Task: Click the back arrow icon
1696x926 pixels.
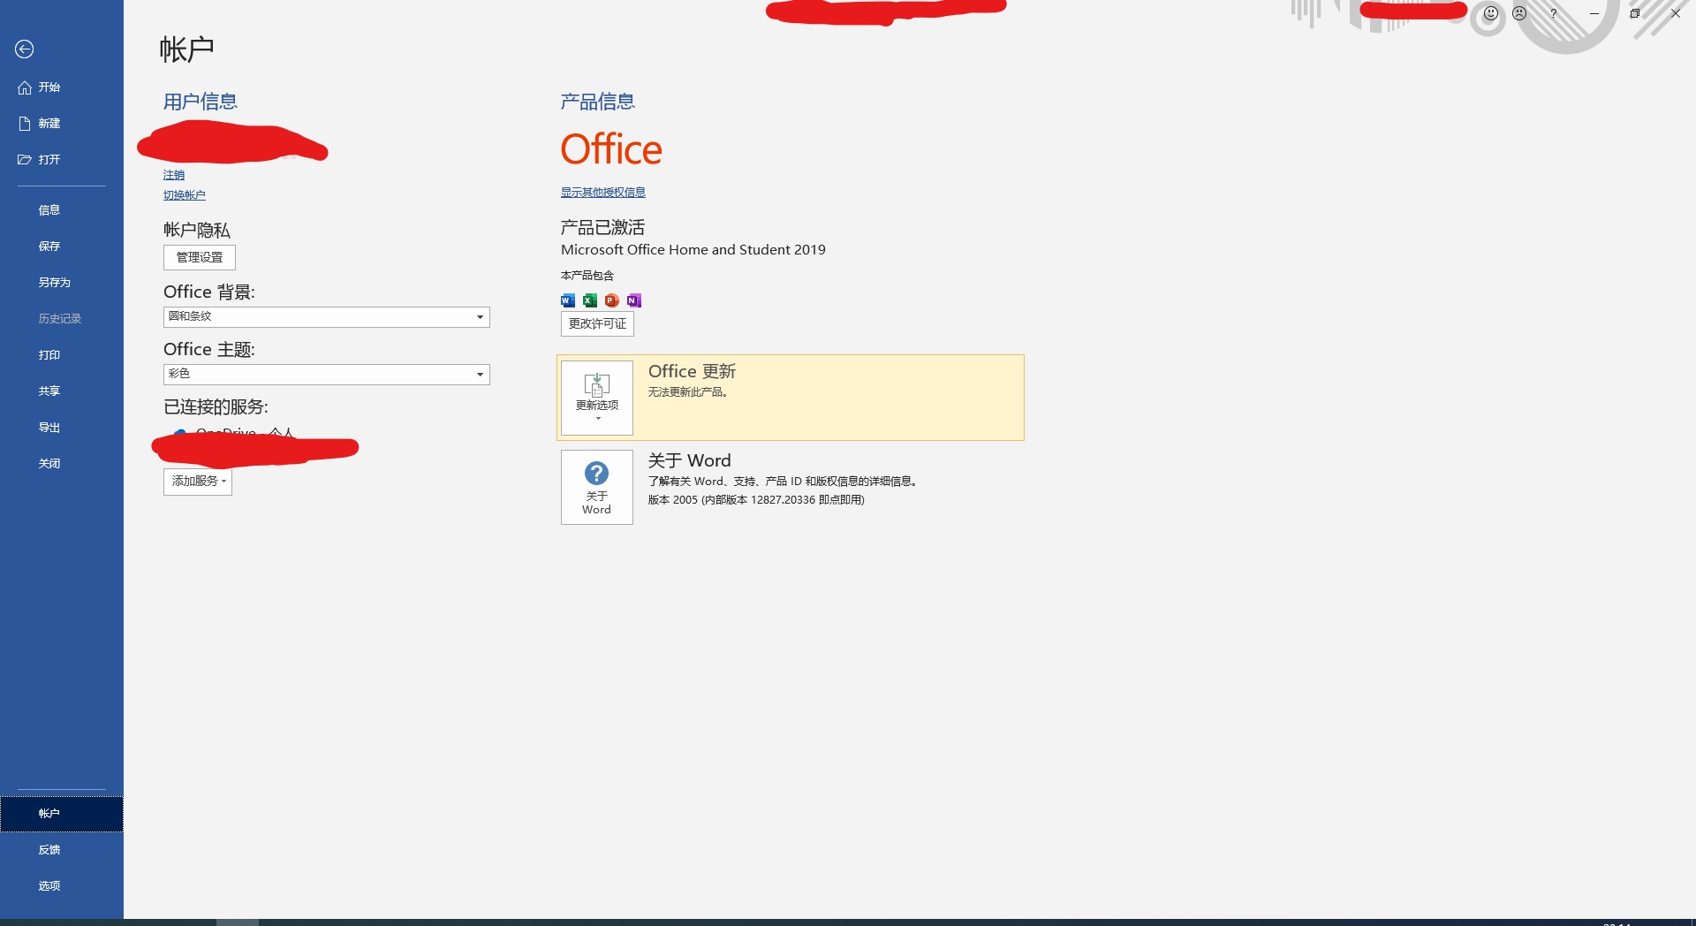Action: tap(25, 49)
